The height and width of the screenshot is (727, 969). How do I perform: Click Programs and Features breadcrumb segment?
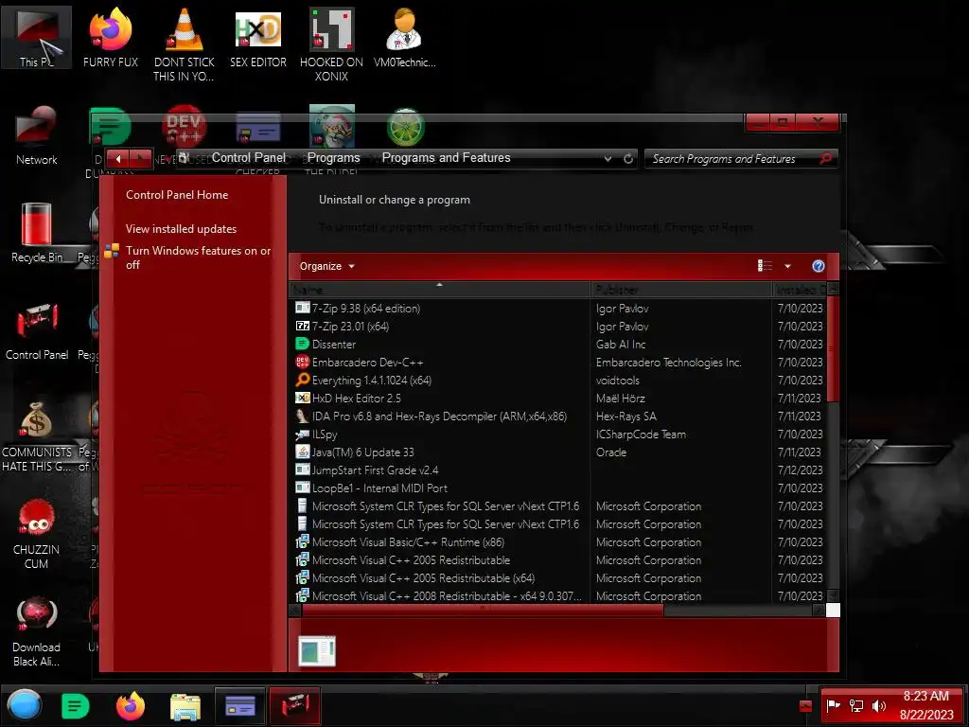[x=447, y=158]
